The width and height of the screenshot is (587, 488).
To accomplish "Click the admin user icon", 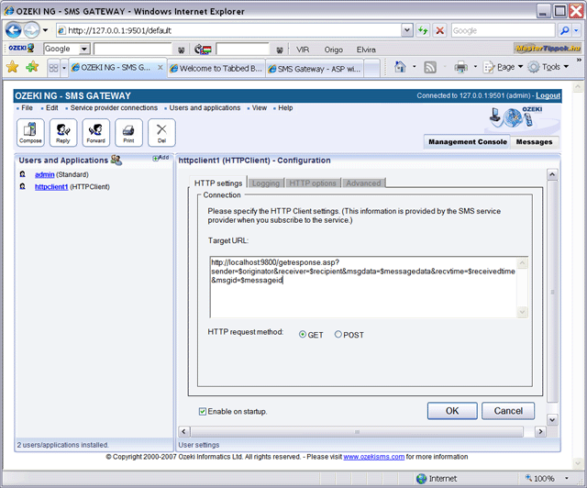I will coord(22,174).
